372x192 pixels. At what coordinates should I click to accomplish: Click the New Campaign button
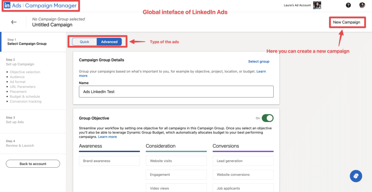pyautogui.click(x=346, y=22)
